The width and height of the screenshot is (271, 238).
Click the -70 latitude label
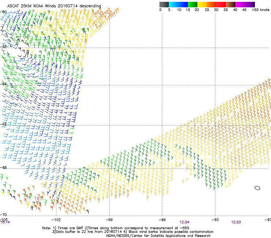coord(3,215)
